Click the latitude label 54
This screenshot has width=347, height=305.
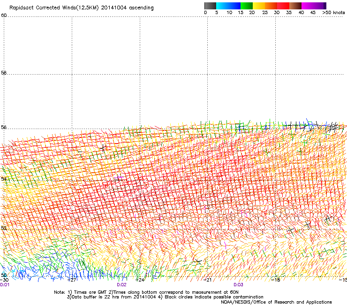coord(4,179)
